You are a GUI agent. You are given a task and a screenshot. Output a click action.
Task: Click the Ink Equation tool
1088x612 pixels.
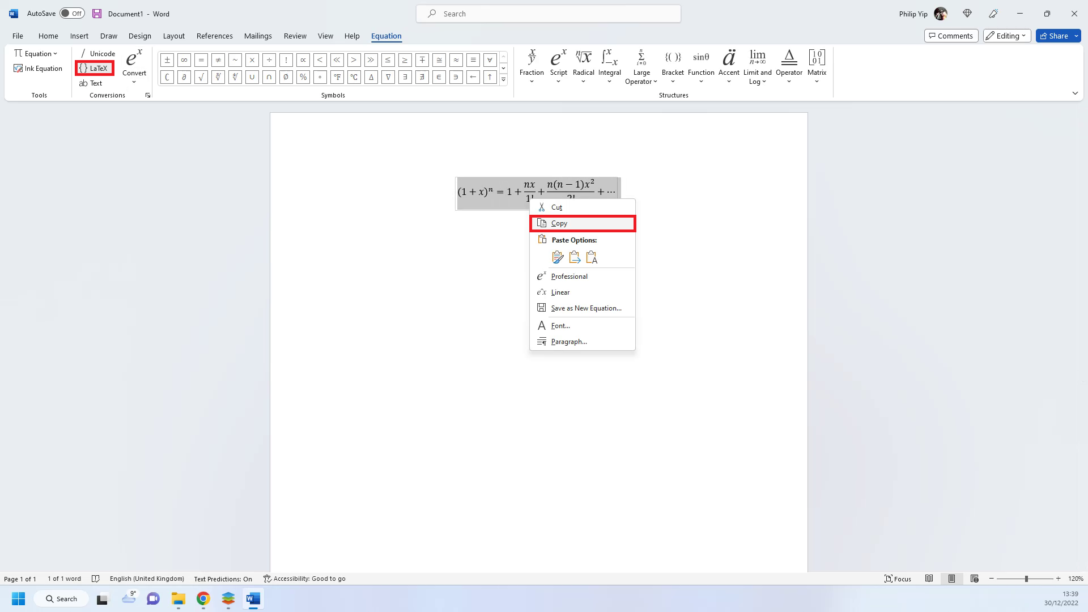point(38,69)
